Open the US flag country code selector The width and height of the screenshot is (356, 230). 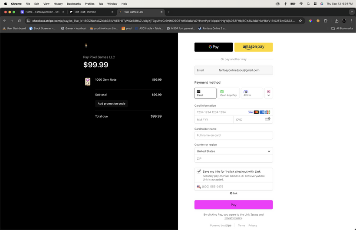199,187
